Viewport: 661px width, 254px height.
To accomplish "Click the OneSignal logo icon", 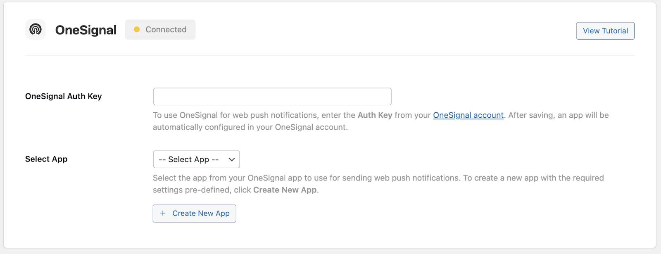I will click(x=36, y=29).
